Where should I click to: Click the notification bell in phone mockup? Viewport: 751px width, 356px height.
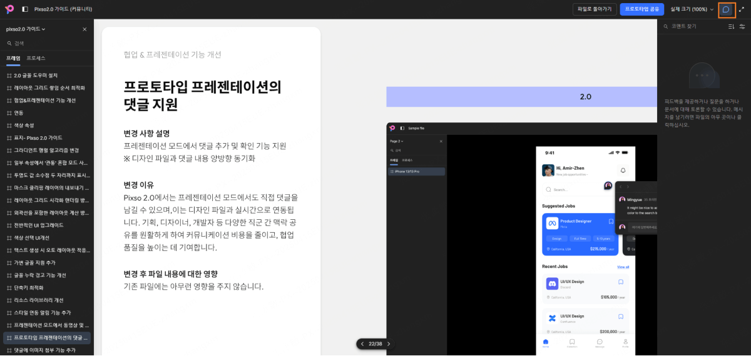pyautogui.click(x=623, y=170)
